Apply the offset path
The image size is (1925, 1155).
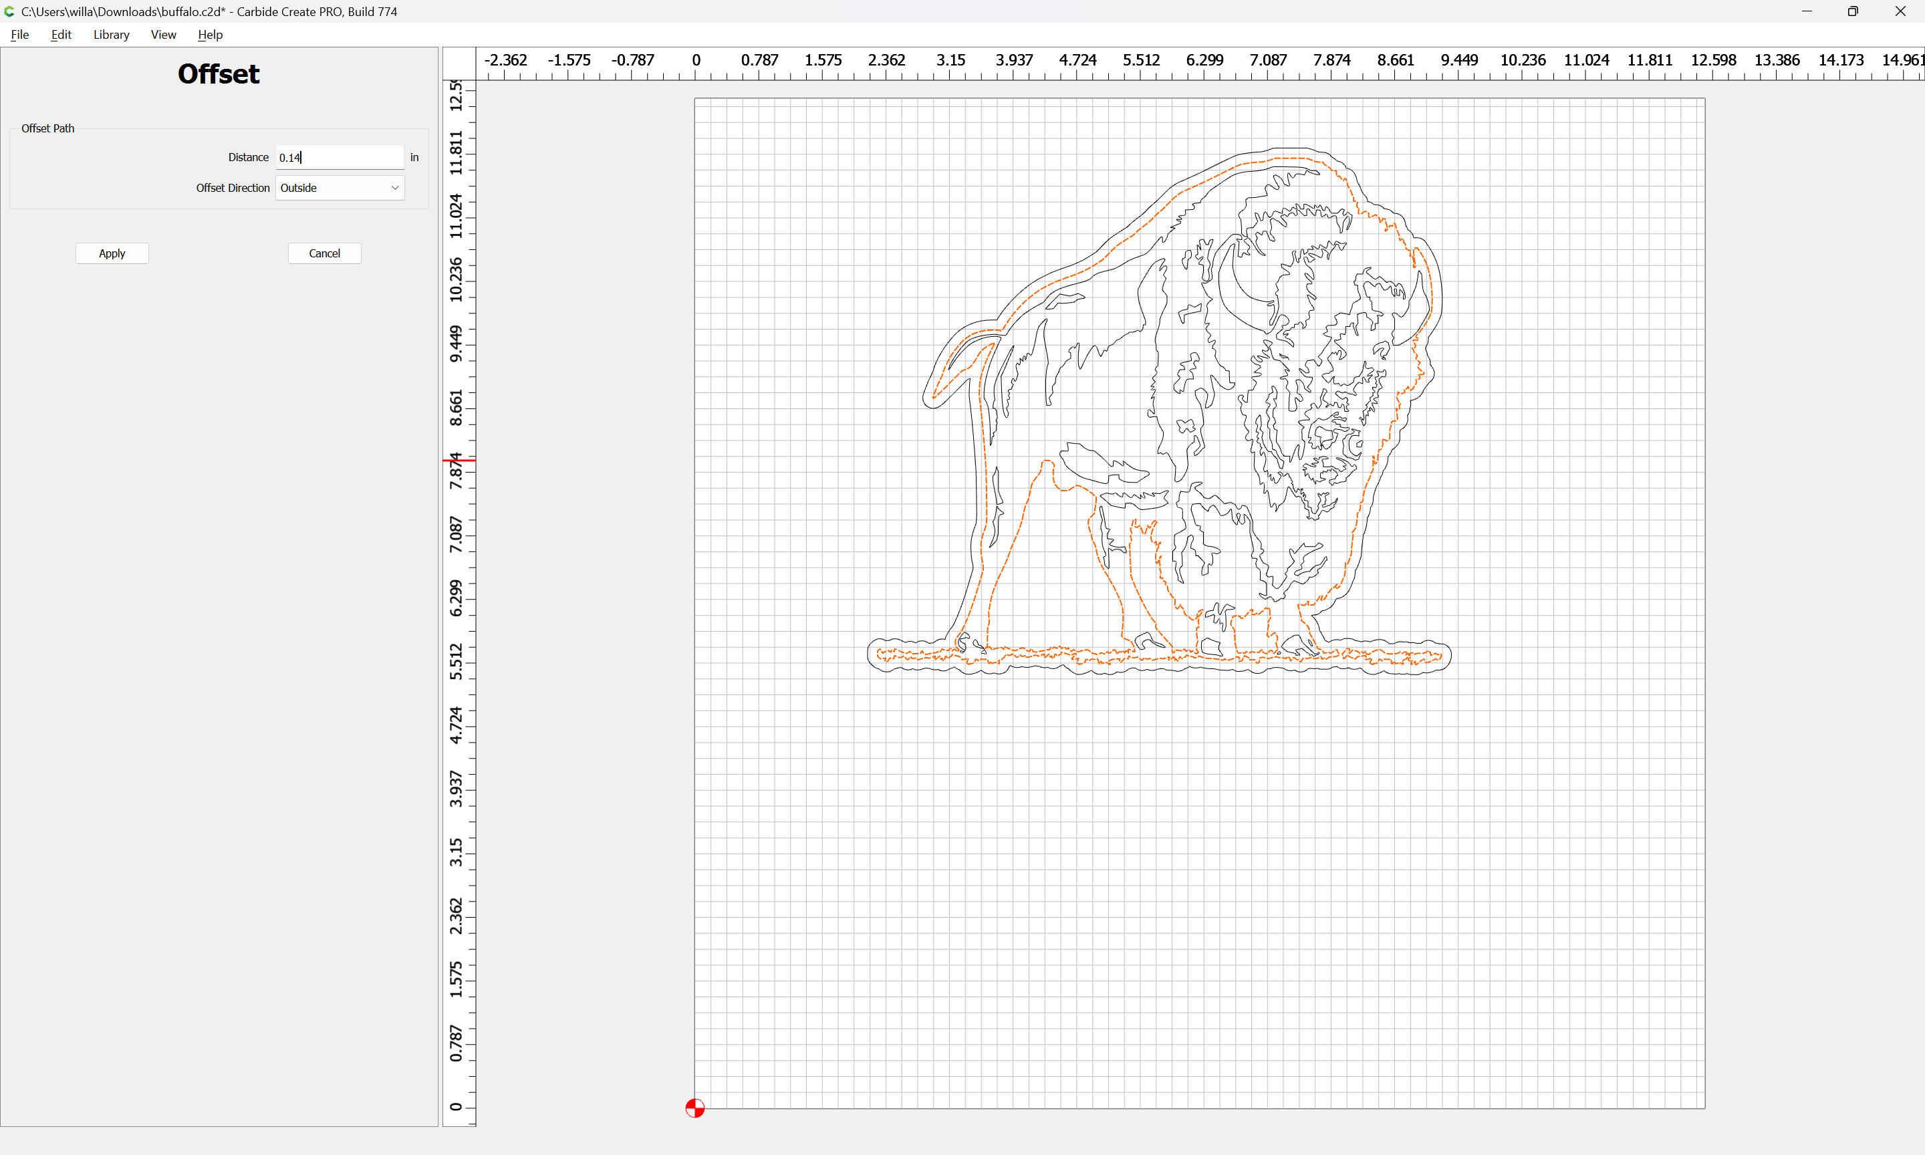pyautogui.click(x=112, y=253)
